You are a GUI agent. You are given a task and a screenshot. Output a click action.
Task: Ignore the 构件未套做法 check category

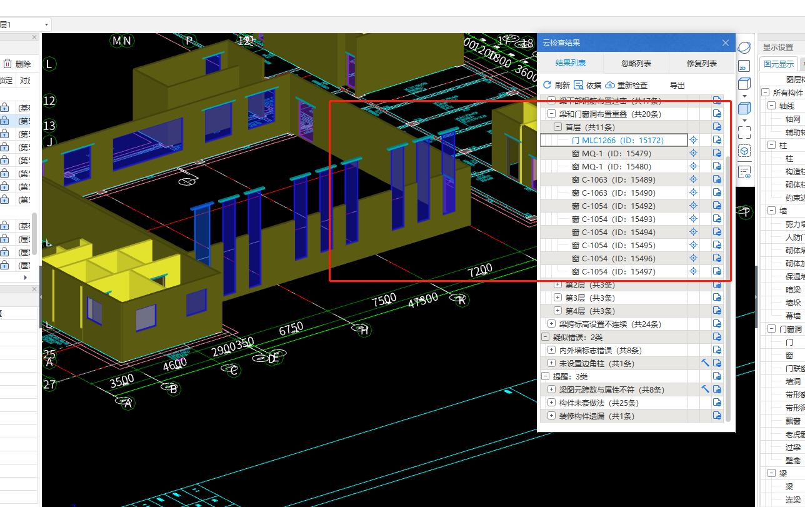717,403
